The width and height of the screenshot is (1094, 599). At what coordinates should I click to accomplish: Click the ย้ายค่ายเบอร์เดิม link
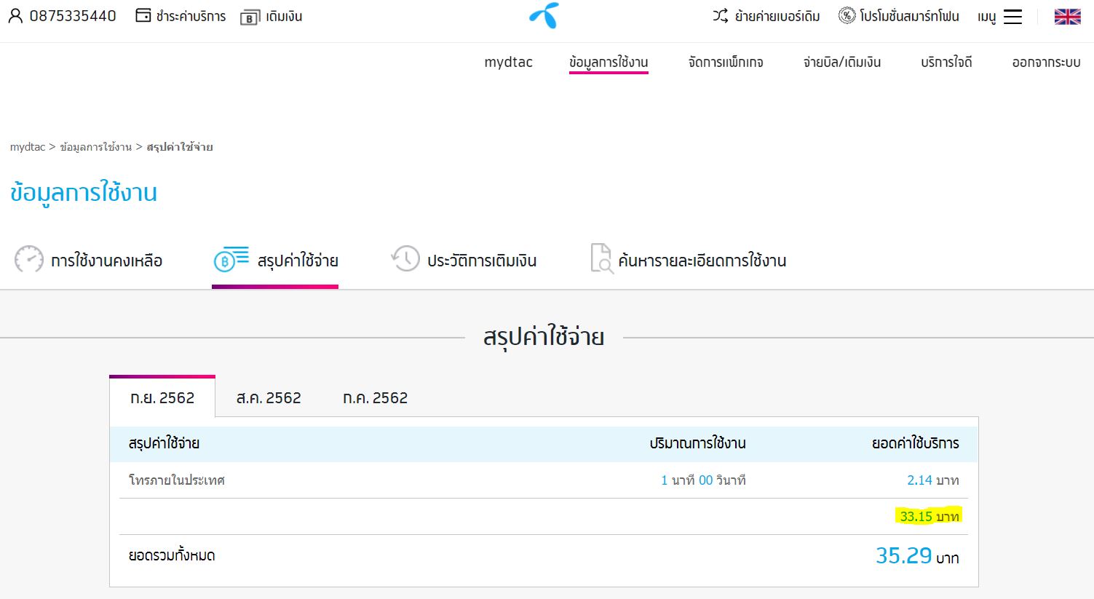click(x=777, y=16)
